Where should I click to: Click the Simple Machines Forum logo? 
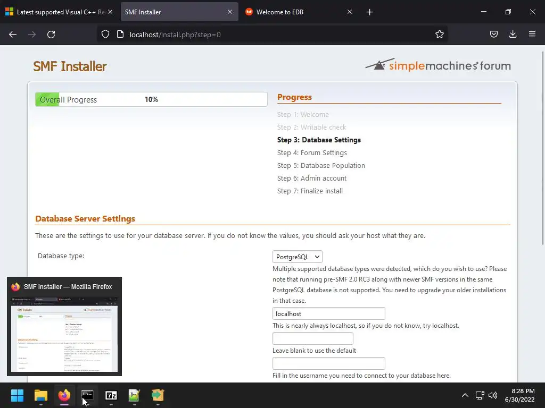(438, 65)
